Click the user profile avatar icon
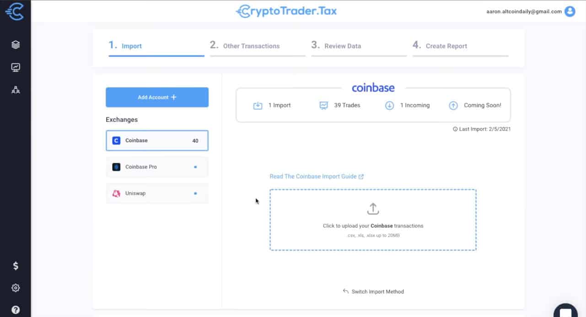Image resolution: width=586 pixels, height=317 pixels. tap(570, 11)
